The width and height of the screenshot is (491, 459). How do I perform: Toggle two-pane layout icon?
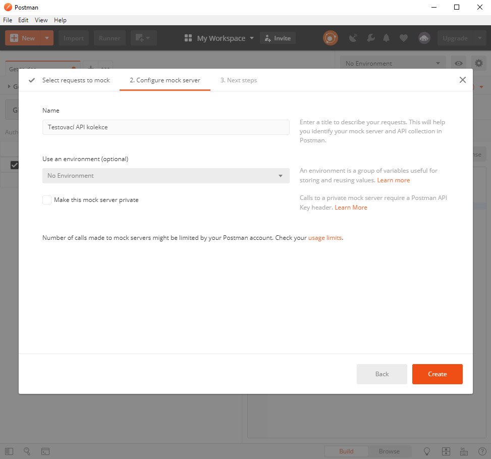[446, 451]
